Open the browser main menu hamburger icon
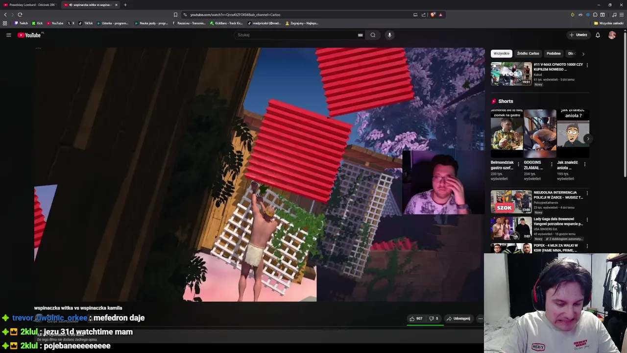Image resolution: width=627 pixels, height=353 pixels. click(x=621, y=15)
